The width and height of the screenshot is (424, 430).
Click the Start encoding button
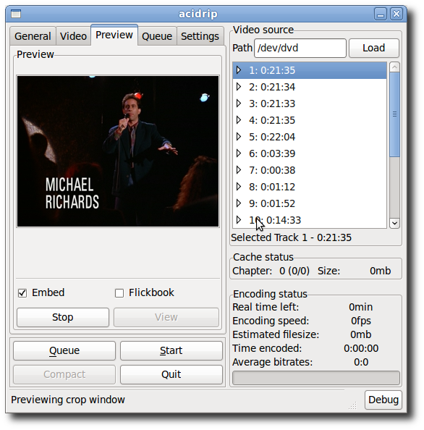pyautogui.click(x=171, y=350)
